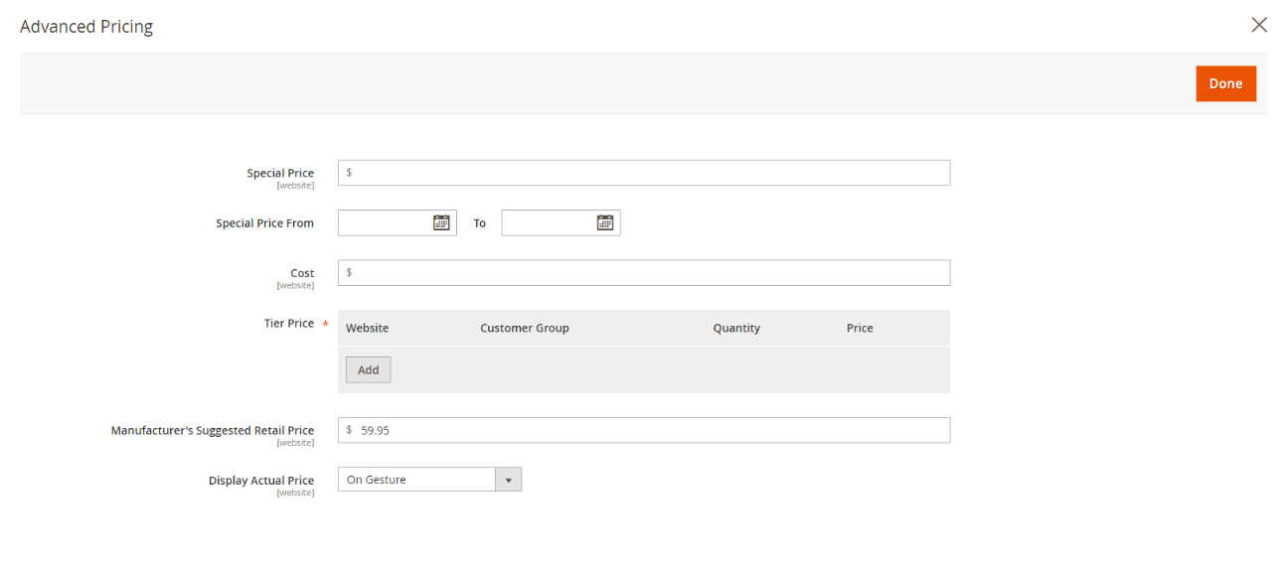Focus the Special Price input field
This screenshot has height=570, width=1287.
click(644, 173)
